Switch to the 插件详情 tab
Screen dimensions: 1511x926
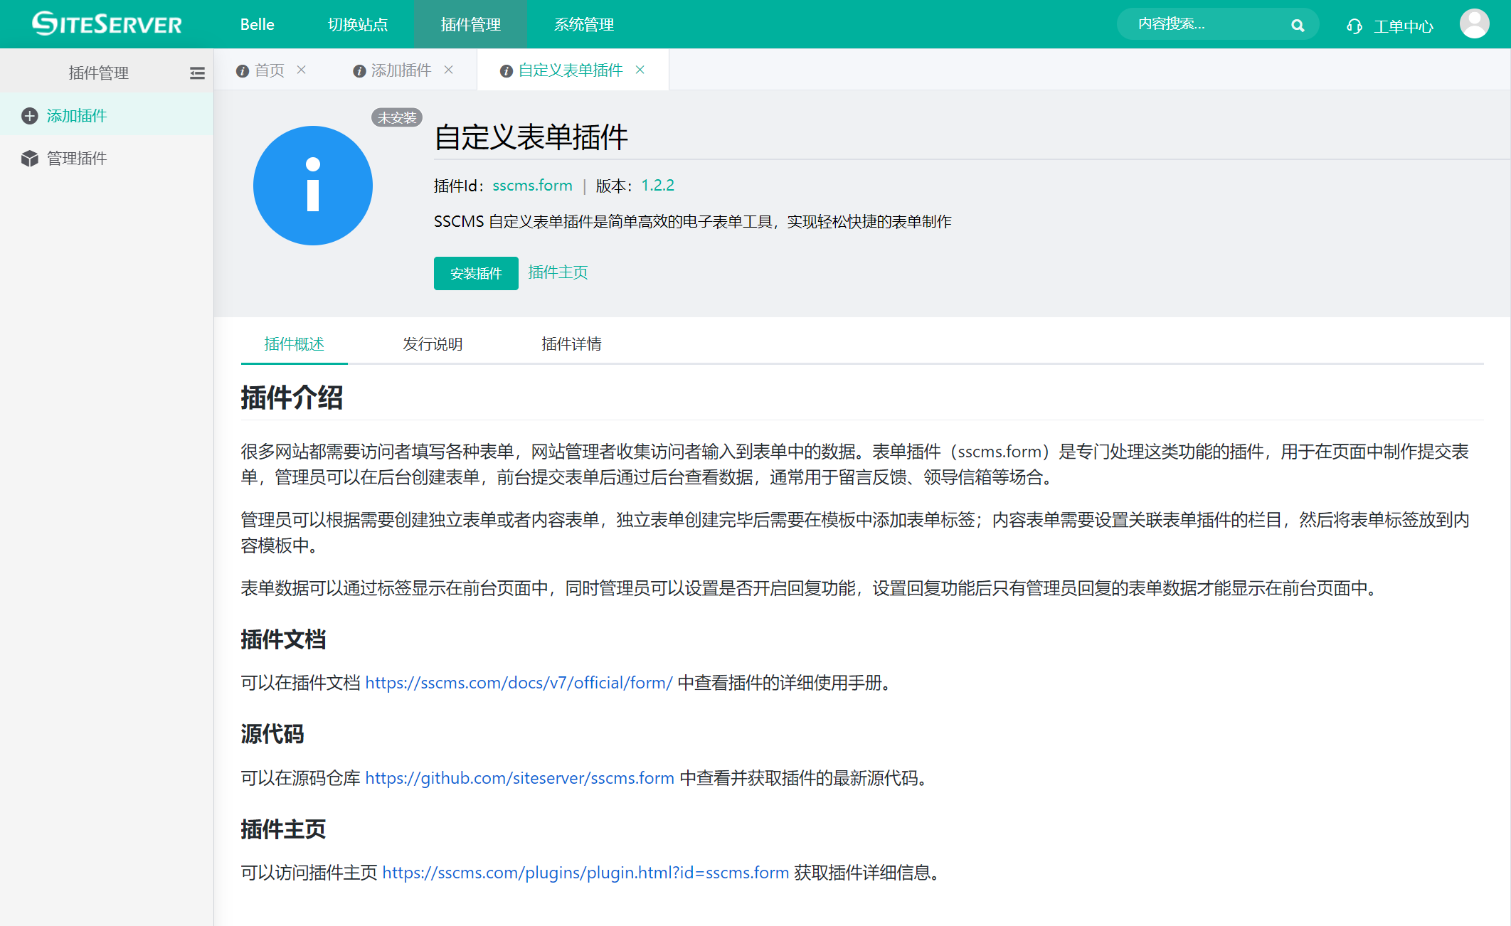tap(571, 344)
